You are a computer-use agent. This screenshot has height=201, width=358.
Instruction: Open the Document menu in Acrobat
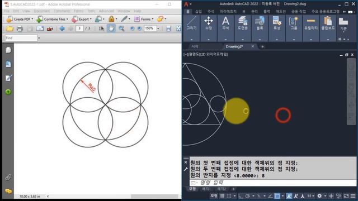coord(41,11)
